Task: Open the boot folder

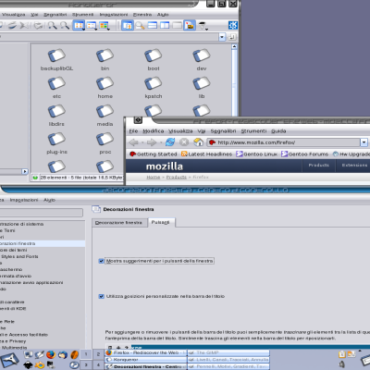Action: coord(154,60)
